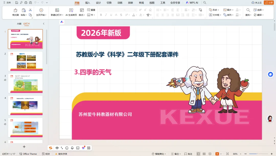276x156 pixels.
Task: Click the Redo arrow icon
Action: coord(42,3)
